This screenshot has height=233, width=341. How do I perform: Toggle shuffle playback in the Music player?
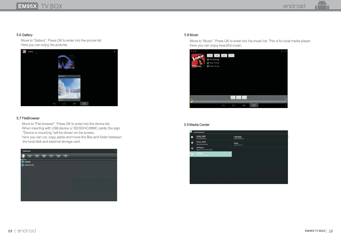[x=218, y=55]
